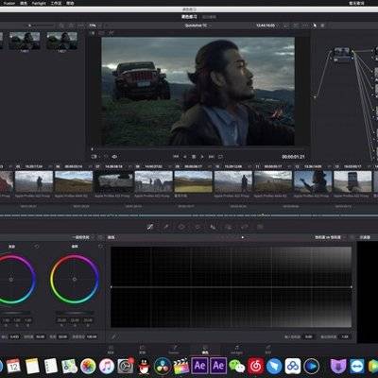Select the viewer mode icon below the viewer

[x=94, y=156]
